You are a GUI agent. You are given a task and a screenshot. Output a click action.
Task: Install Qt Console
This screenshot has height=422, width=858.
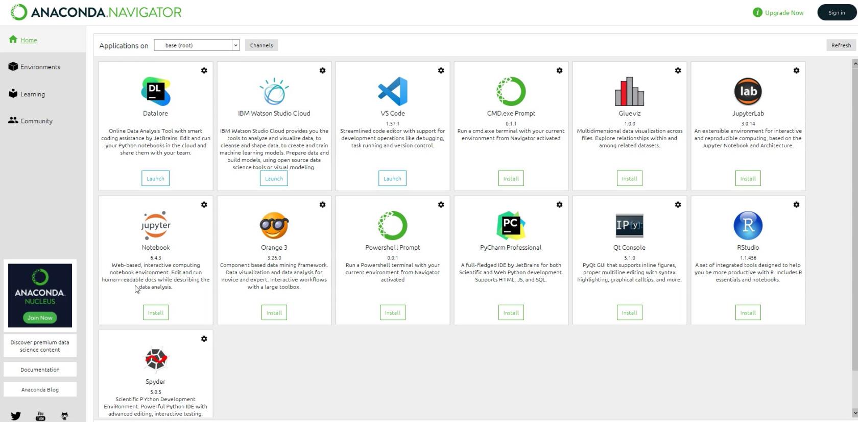click(630, 312)
